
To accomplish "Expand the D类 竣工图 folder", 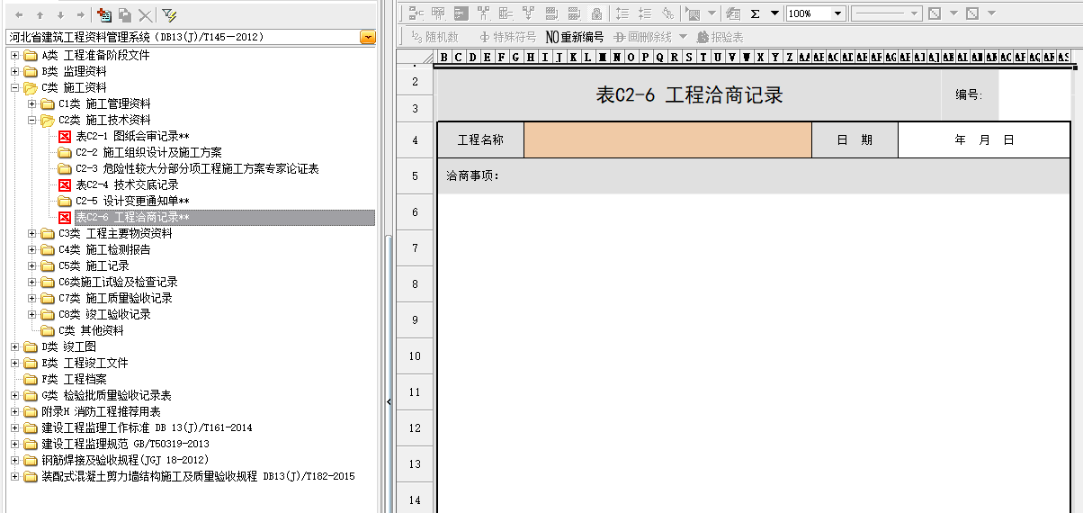I will (x=15, y=347).
